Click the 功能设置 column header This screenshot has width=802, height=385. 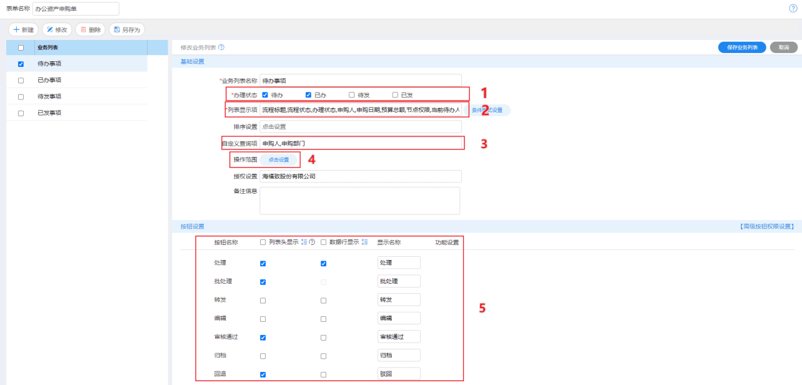447,242
